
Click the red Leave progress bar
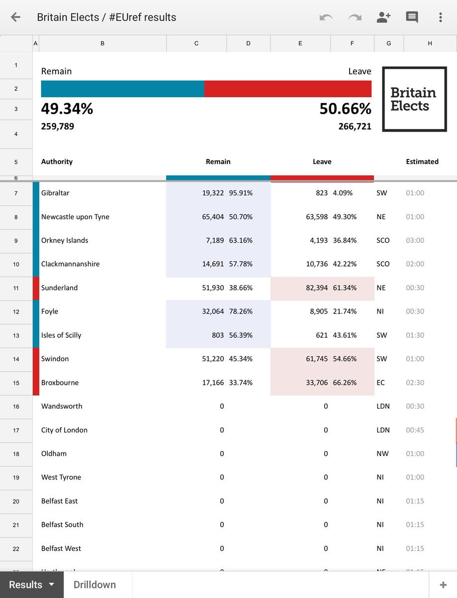288,89
